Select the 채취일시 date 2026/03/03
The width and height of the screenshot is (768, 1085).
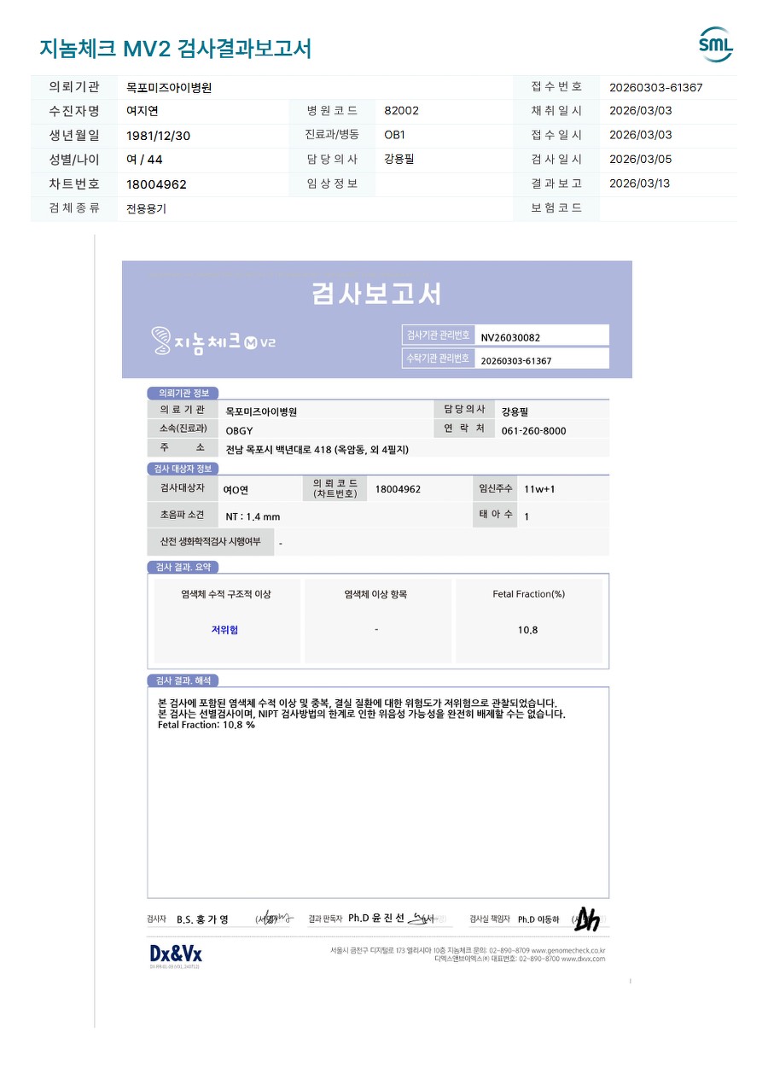pyautogui.click(x=641, y=111)
